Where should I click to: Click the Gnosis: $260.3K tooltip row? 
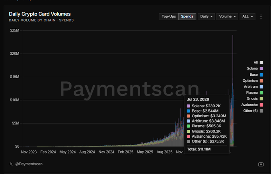[x=204, y=131]
